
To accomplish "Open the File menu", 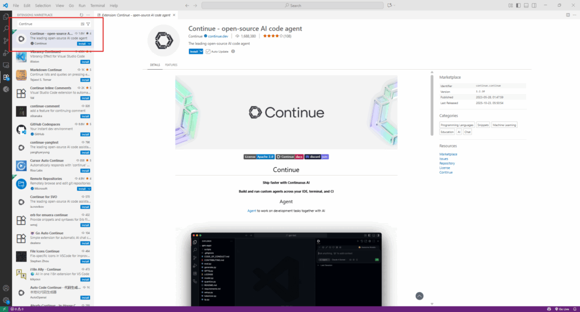I will click(16, 6).
